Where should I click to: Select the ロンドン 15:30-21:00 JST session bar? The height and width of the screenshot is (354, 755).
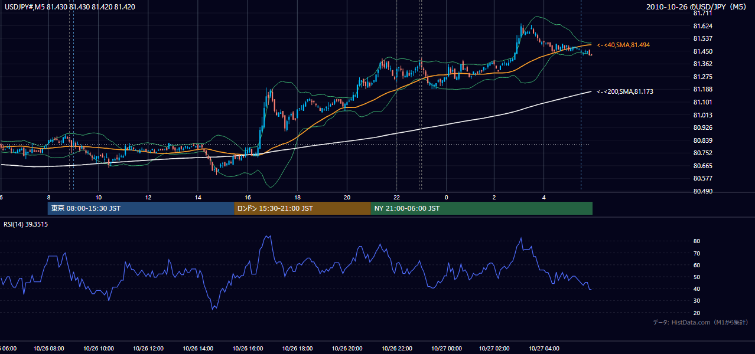(302, 208)
